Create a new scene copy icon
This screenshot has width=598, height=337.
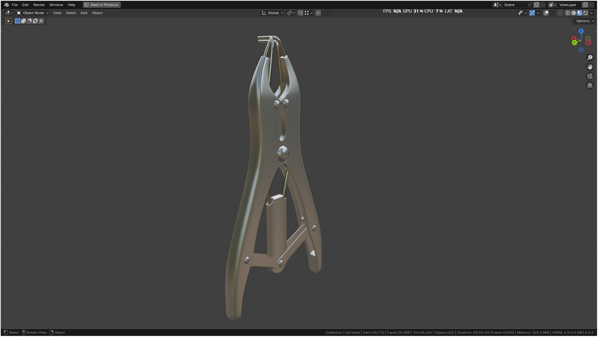tap(536, 5)
